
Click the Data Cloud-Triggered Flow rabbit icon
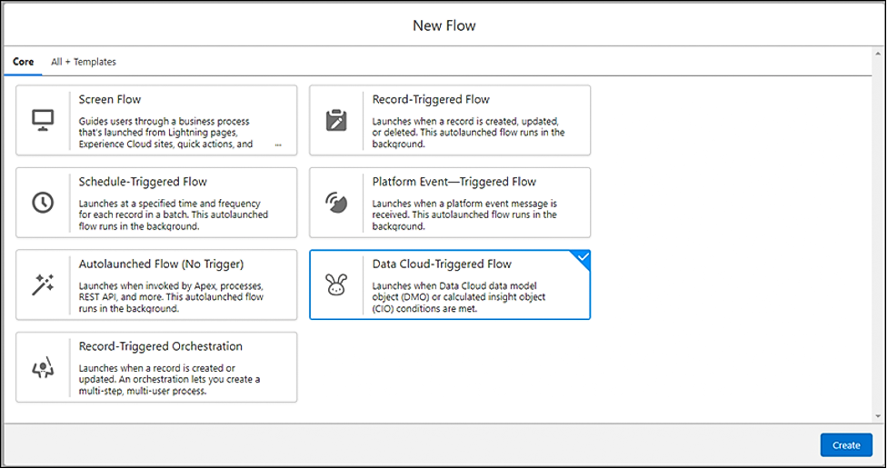pos(336,284)
